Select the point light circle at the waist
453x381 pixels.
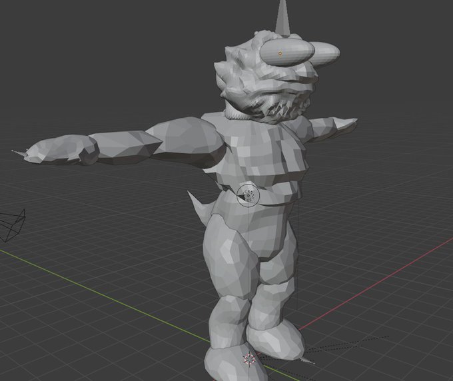pos(248,195)
